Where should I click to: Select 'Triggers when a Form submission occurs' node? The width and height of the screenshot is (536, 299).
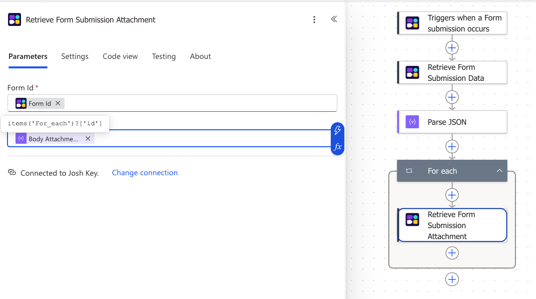(x=452, y=23)
